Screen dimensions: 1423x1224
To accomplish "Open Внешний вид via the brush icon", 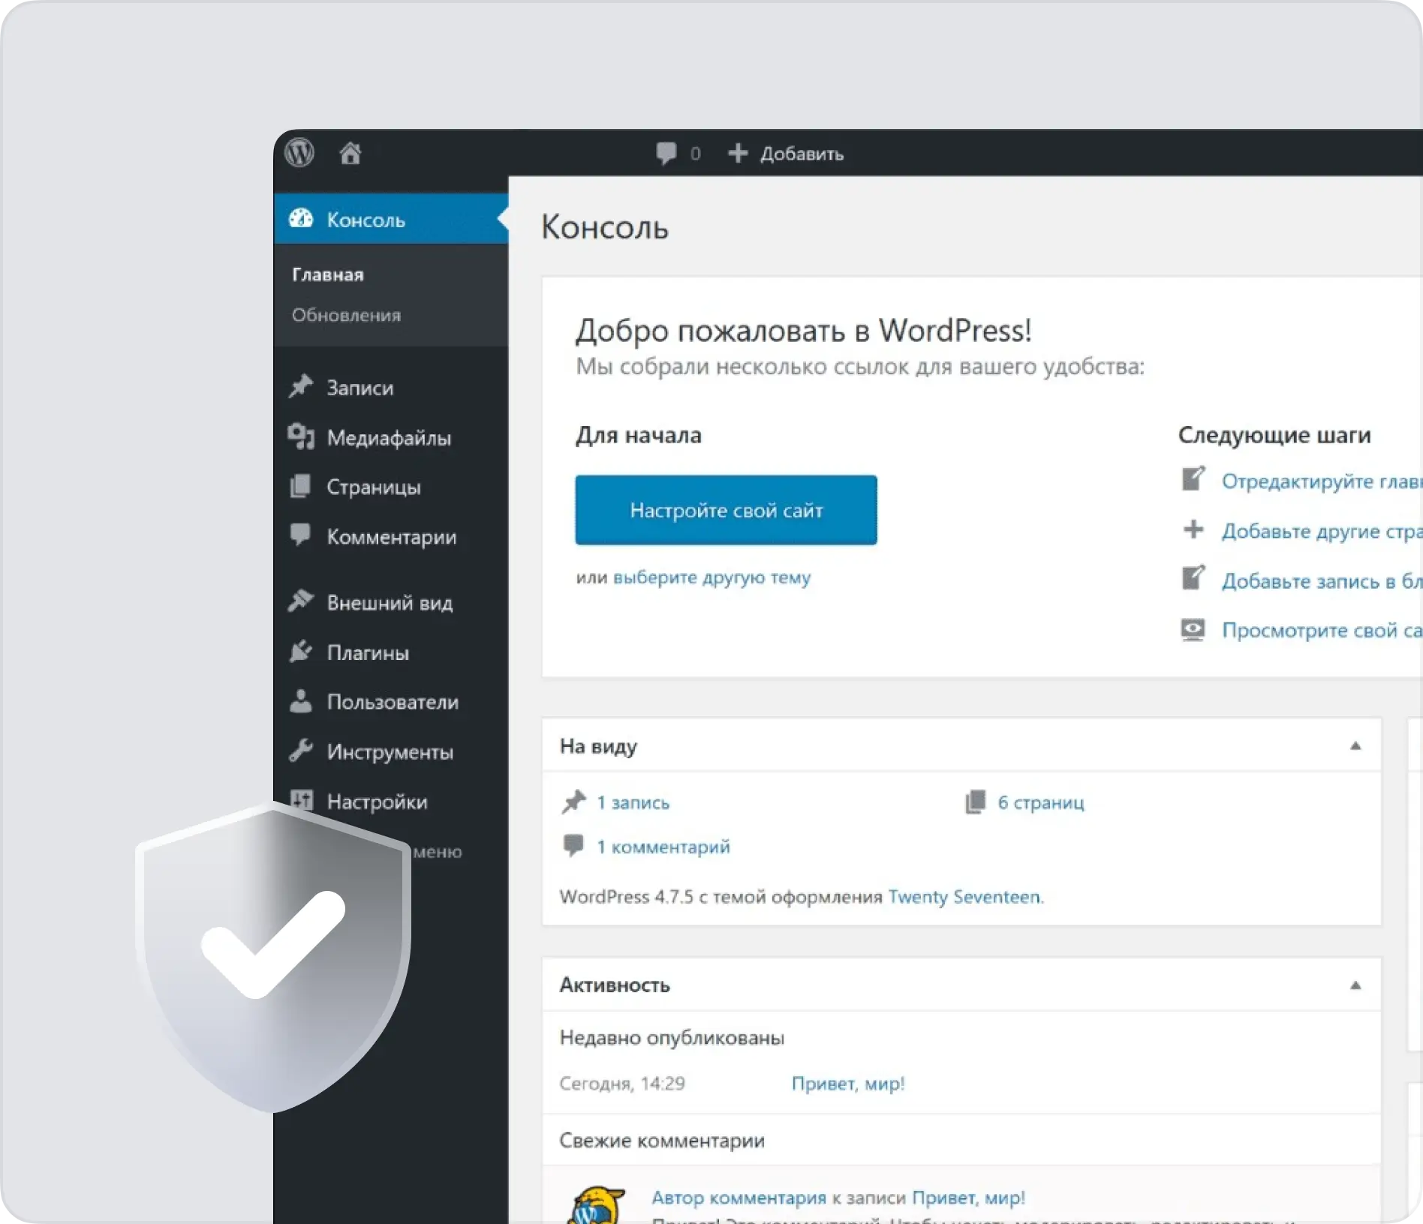I will click(x=302, y=601).
